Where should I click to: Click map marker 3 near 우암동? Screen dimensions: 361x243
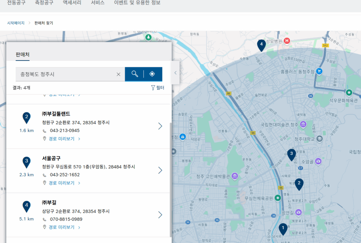tap(292, 155)
